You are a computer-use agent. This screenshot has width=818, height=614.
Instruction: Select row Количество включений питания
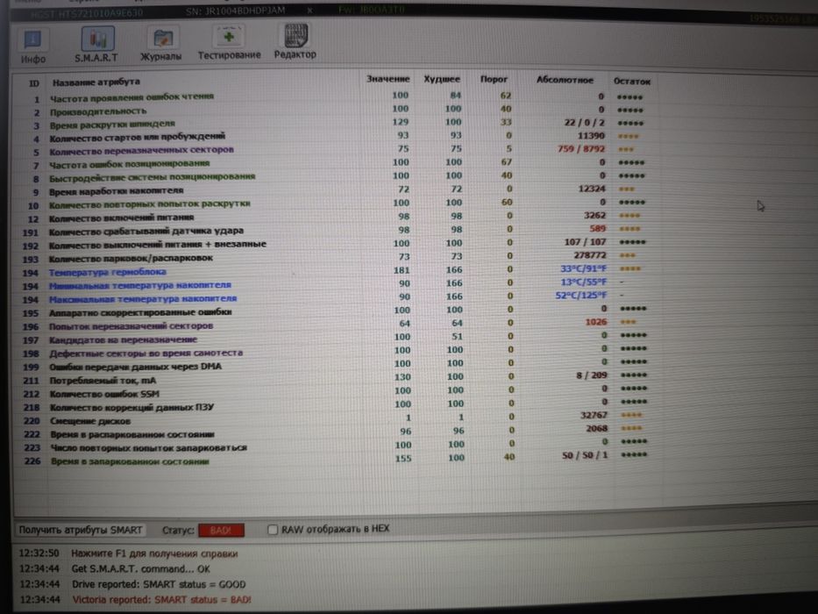click(x=337, y=217)
